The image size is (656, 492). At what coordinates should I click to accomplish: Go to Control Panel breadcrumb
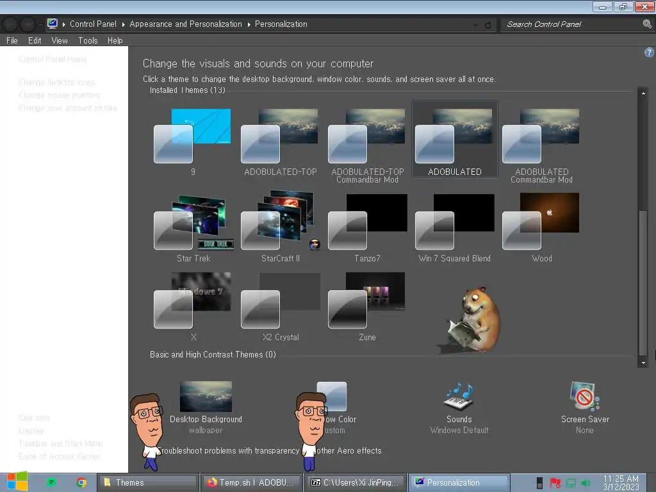tap(93, 24)
